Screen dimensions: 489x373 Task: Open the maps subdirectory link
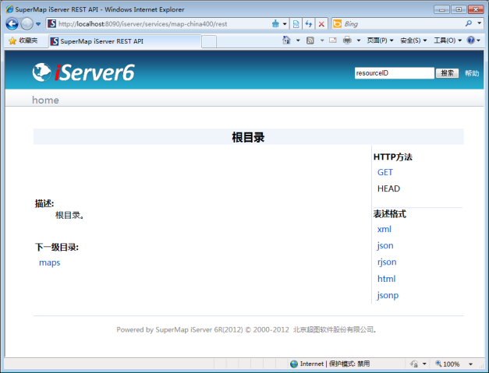tap(50, 262)
